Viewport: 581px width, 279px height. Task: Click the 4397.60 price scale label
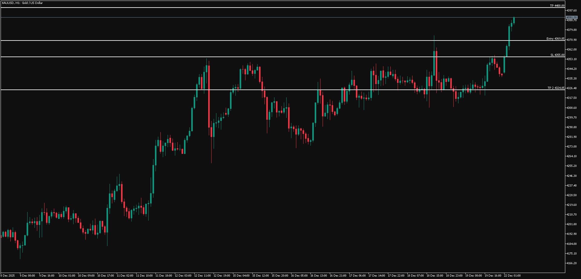tap(572, 10)
